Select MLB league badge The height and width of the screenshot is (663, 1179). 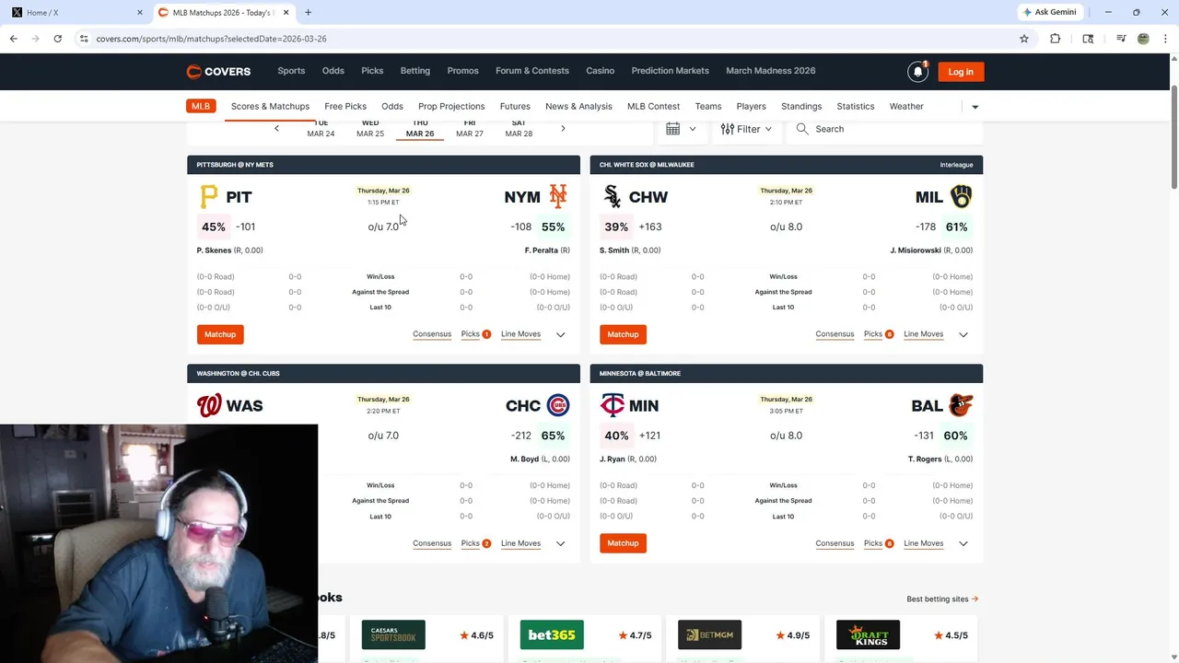point(201,106)
